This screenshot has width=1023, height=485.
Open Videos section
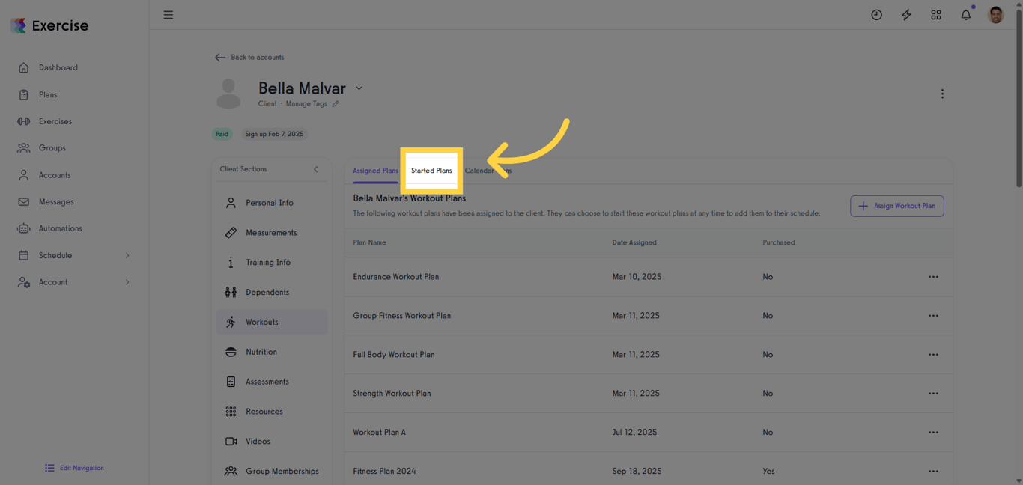coord(272,442)
